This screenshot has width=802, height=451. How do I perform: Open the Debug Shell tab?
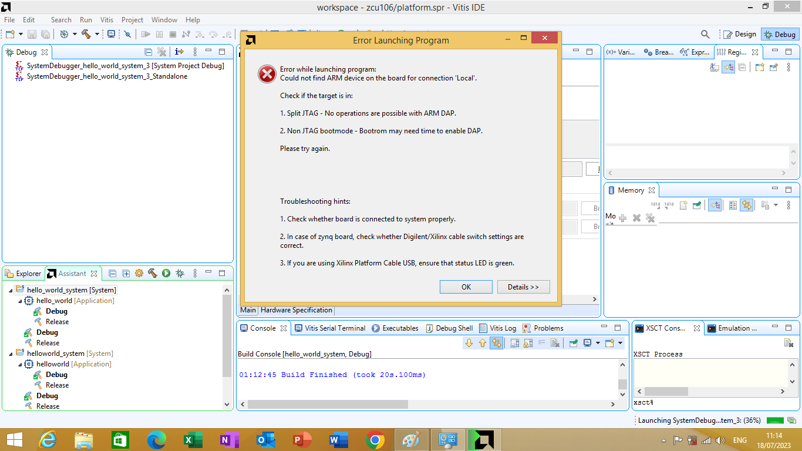click(x=449, y=328)
